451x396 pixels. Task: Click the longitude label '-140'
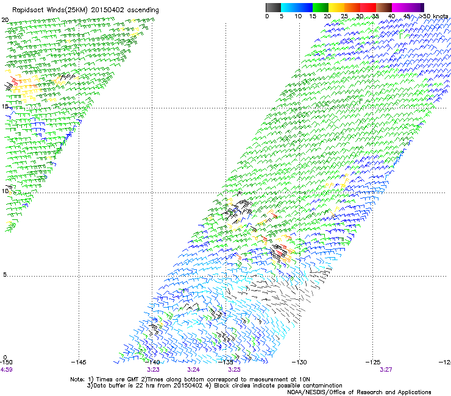pyautogui.click(x=152, y=362)
